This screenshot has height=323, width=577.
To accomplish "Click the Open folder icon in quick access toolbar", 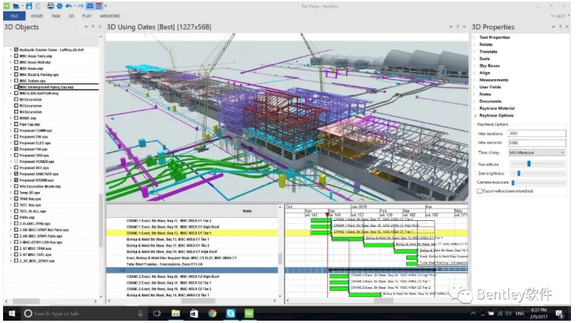I will click(16, 6).
